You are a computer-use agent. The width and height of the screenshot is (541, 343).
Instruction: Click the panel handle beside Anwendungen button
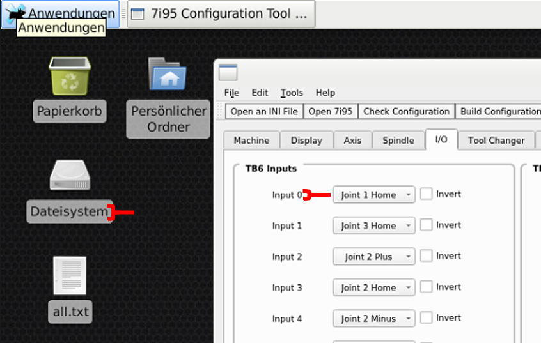(123, 14)
